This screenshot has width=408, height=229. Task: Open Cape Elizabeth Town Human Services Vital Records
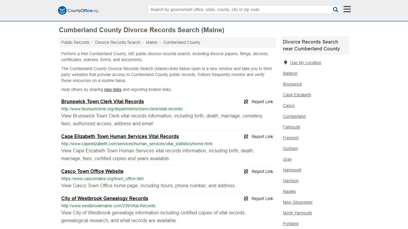pyautogui.click(x=120, y=136)
